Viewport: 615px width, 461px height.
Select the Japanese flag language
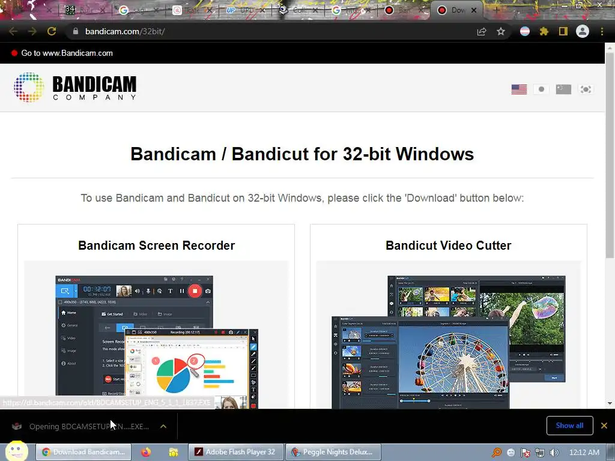541,89
